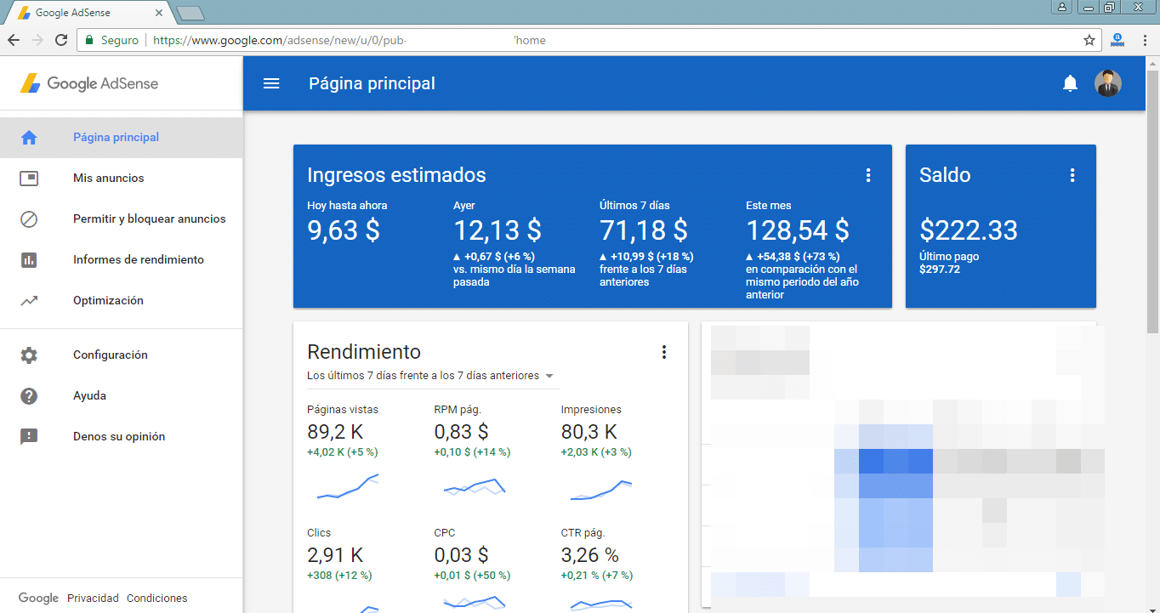This screenshot has width=1160, height=613.
Task: Click the Página principal header title
Action: pyautogui.click(x=372, y=83)
